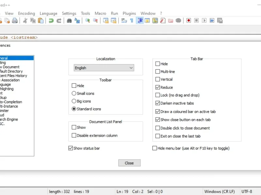Click the macro Playback icon

coord(204,20)
